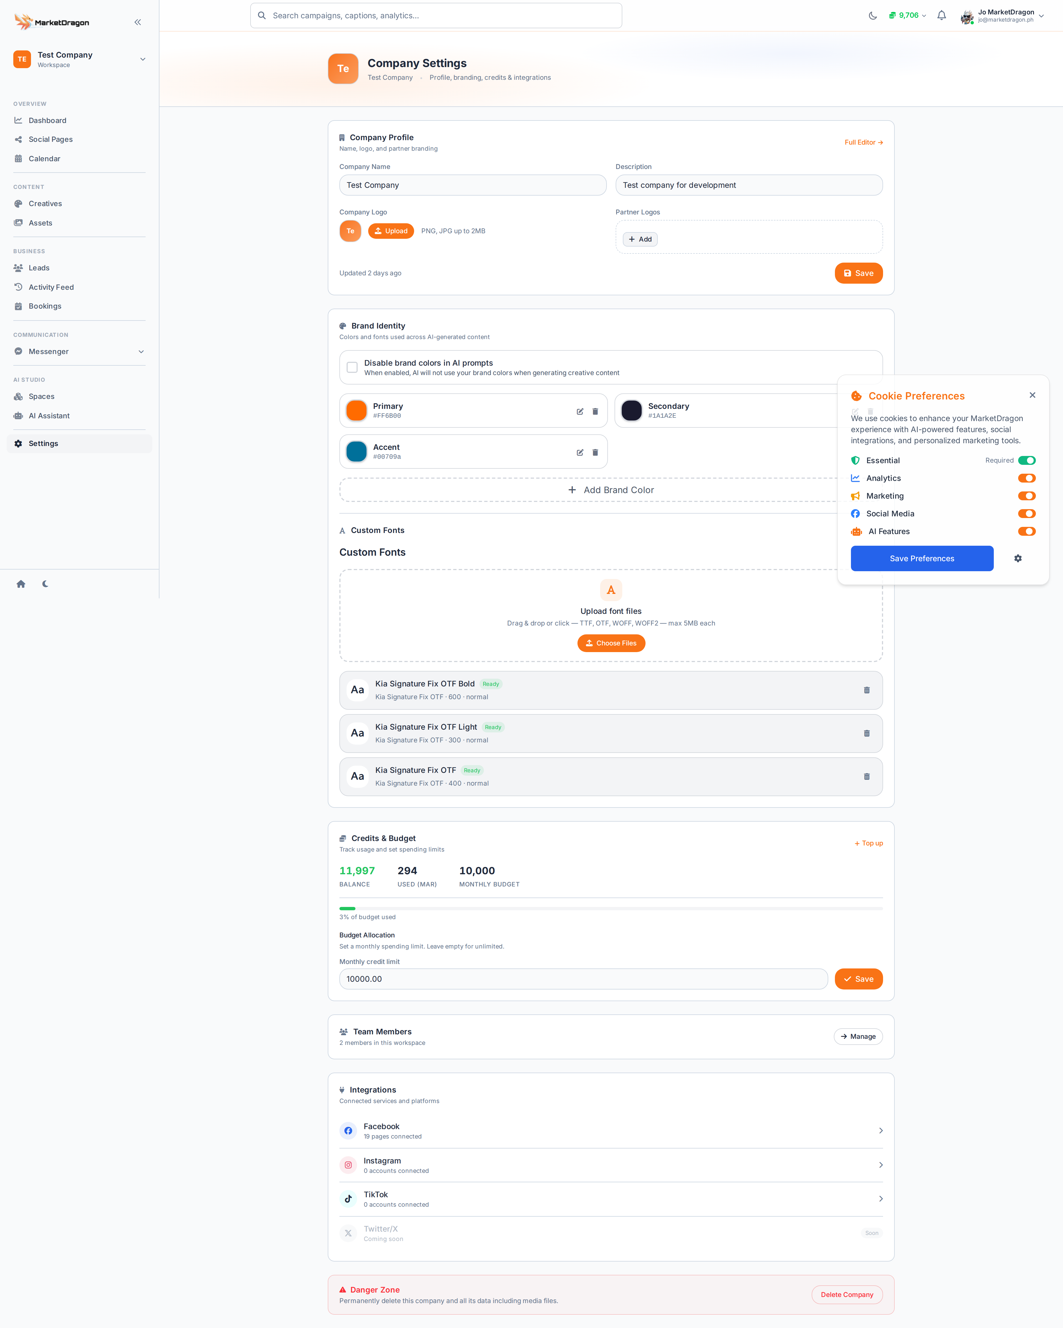Screen dimensions: 1063x1328
Task: Delete Kia Signature Fix OTF Light font
Action: point(867,734)
